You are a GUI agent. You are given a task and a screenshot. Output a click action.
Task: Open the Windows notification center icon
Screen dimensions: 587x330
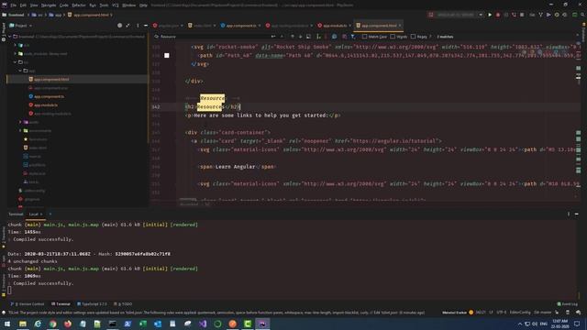click(x=577, y=324)
